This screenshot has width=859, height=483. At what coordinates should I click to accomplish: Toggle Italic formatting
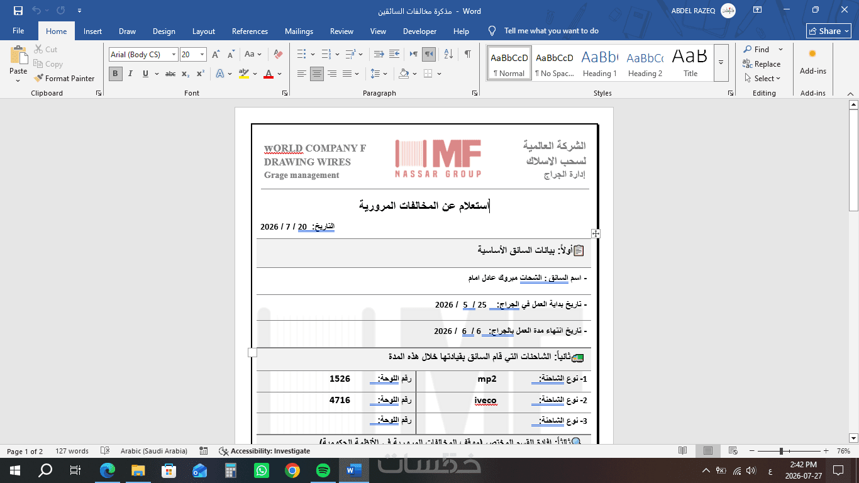click(130, 74)
